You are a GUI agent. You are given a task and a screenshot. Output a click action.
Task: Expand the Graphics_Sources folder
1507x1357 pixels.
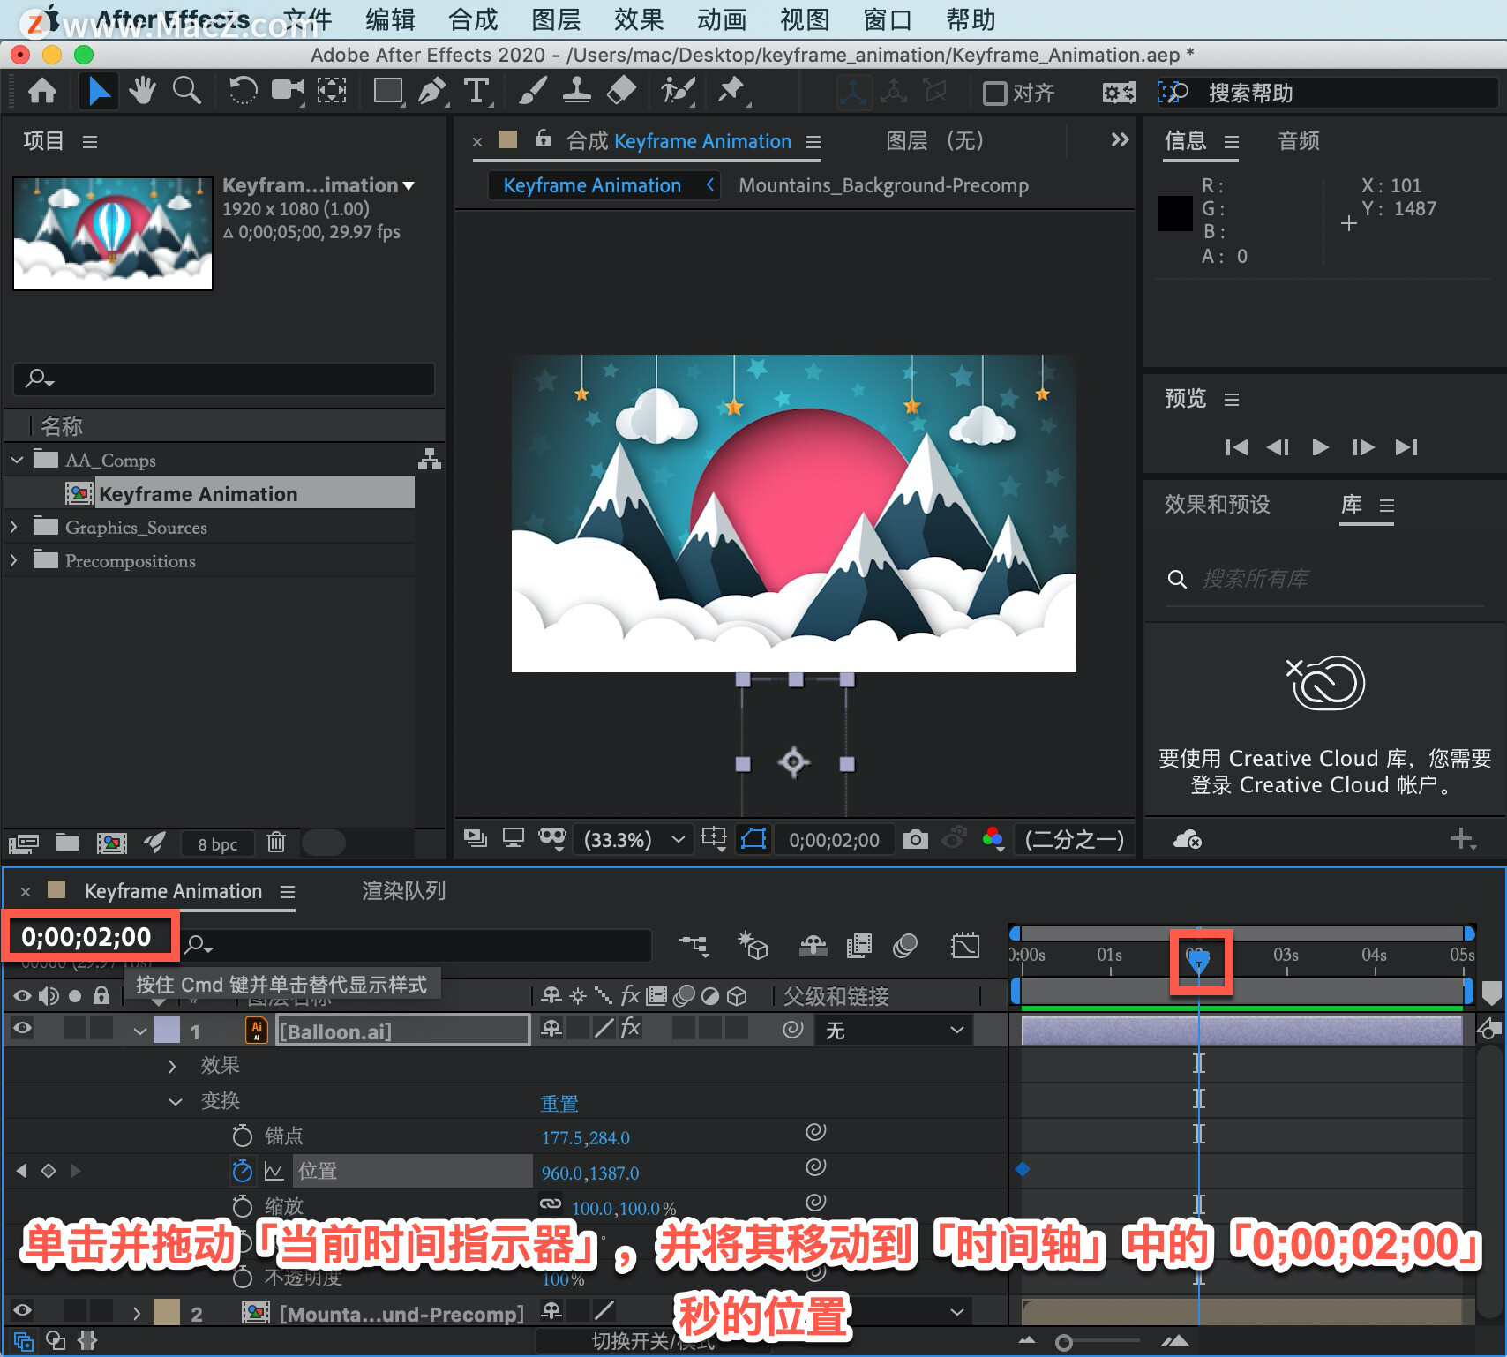coord(13,527)
